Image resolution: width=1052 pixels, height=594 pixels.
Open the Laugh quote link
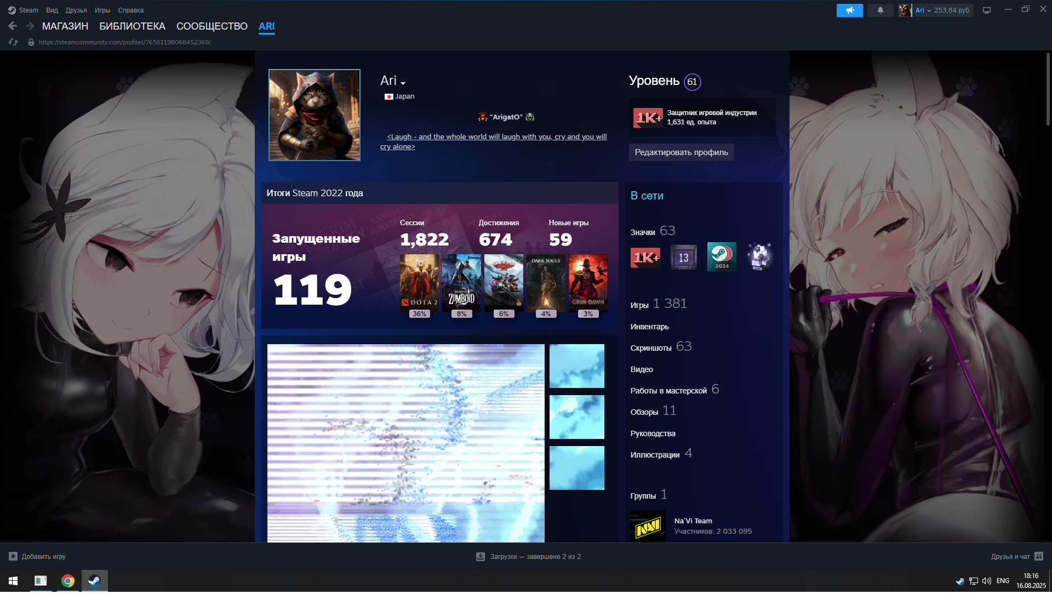pyautogui.click(x=494, y=141)
